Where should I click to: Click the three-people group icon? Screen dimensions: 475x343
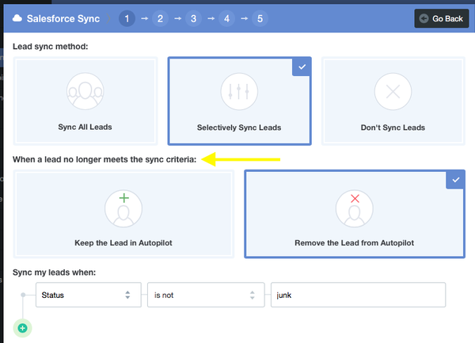click(x=85, y=91)
